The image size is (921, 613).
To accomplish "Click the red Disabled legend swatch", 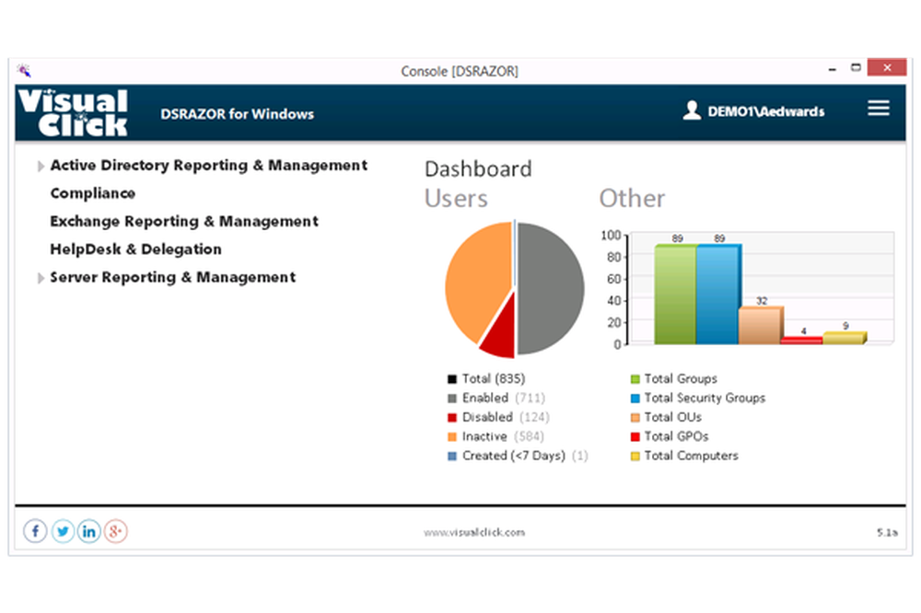I will (x=451, y=418).
